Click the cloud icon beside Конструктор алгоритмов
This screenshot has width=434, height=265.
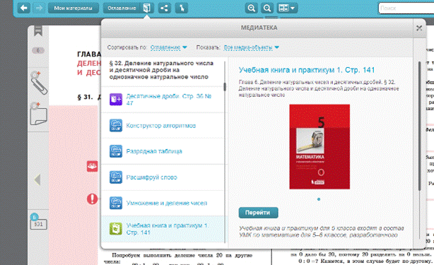coord(116,125)
